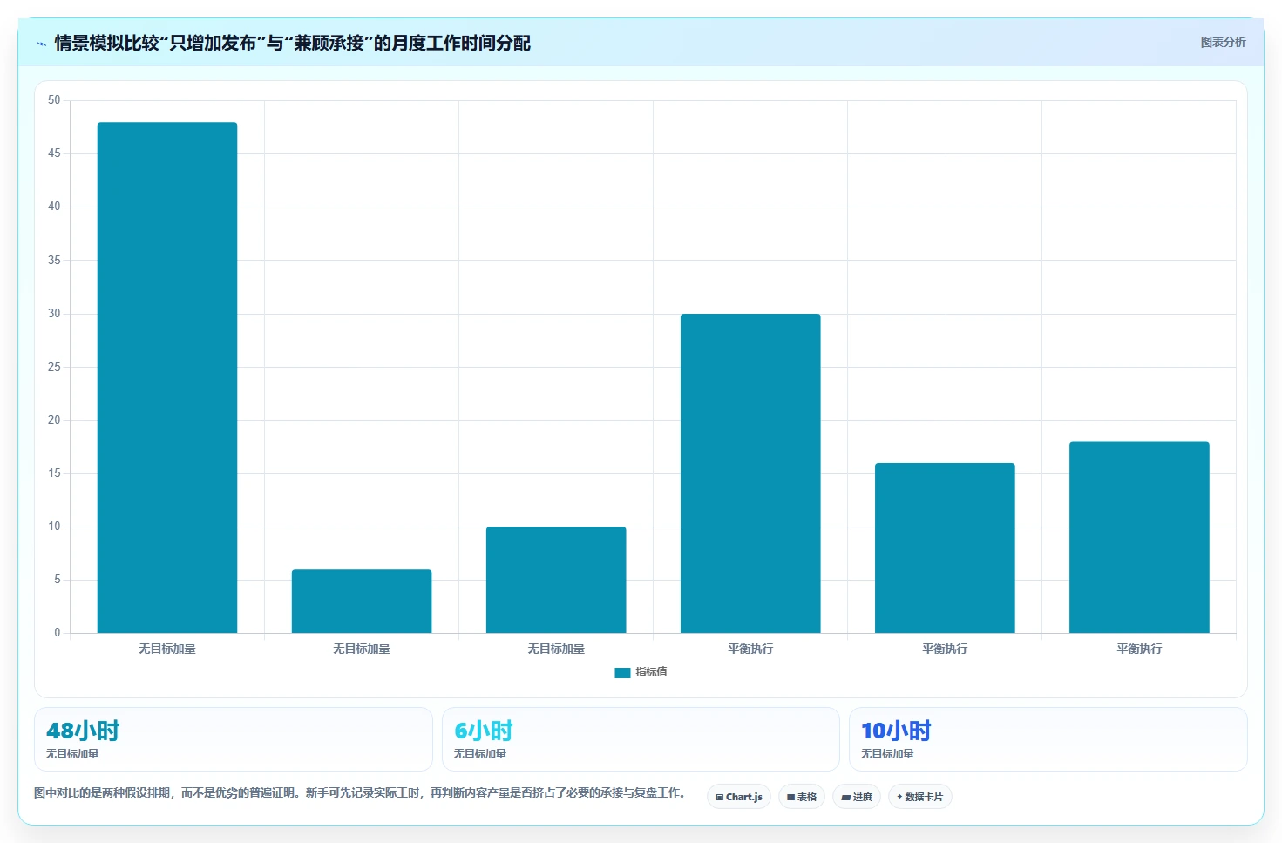1282x843 pixels.
Task: Open the 6小时 stat card
Action: [x=641, y=739]
